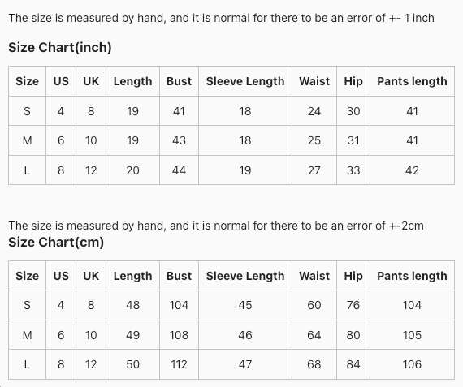Select the Pants length header in cm chart

pyautogui.click(x=412, y=276)
